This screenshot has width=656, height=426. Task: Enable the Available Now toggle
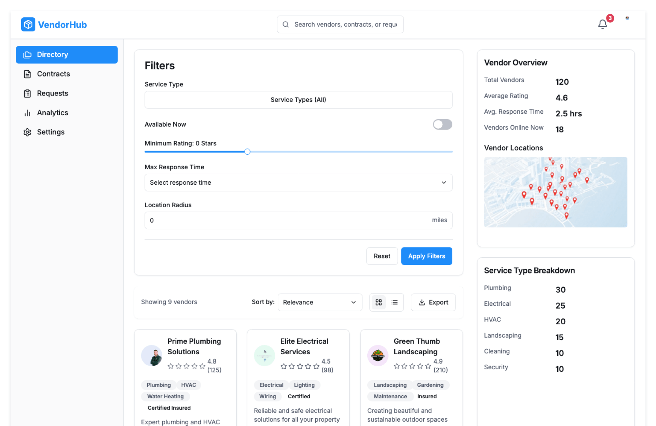(442, 124)
